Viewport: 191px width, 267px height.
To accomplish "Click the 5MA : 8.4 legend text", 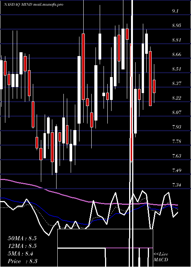I will pyautogui.click(x=21, y=254).
